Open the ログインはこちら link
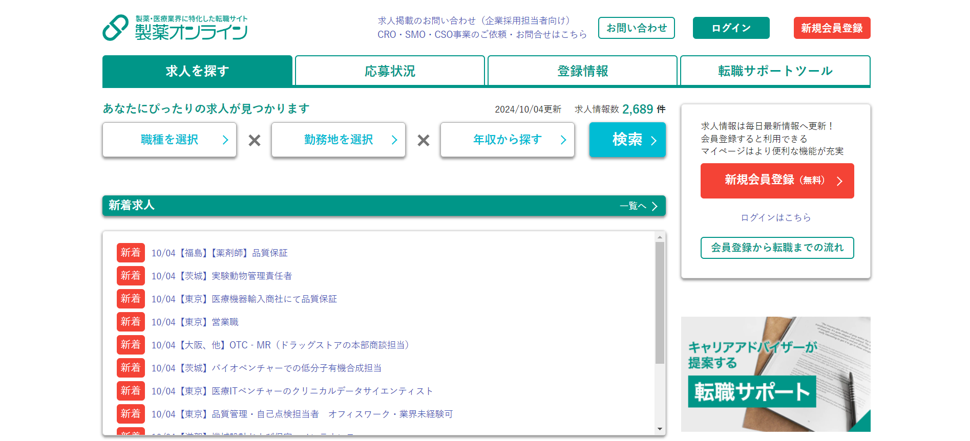The width and height of the screenshot is (970, 441). pos(776,217)
